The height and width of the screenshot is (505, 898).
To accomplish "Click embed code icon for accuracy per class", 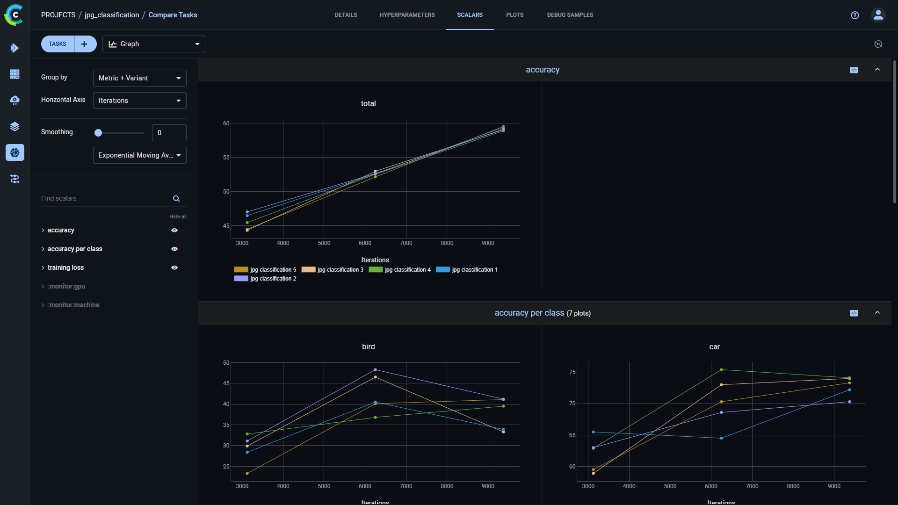I will click(854, 313).
